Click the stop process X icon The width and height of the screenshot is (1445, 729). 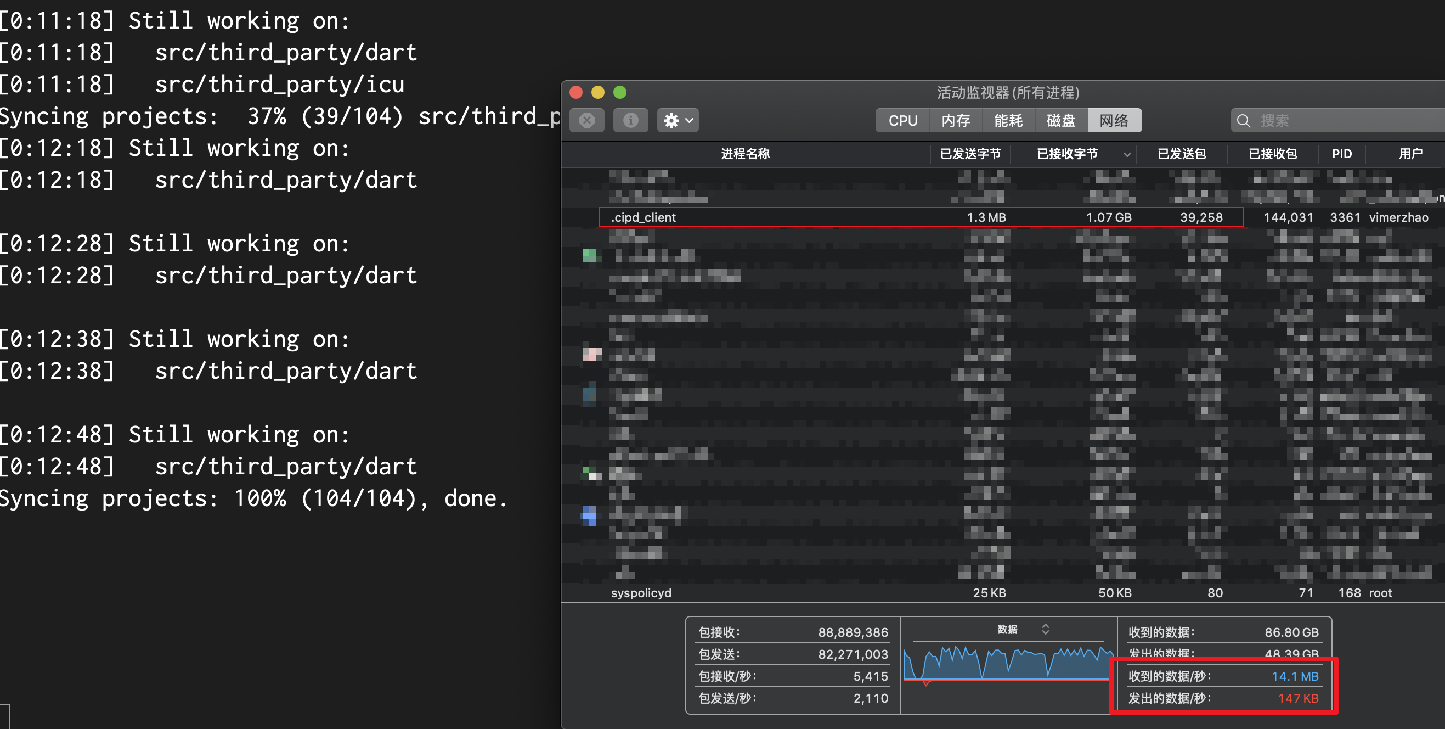(x=587, y=120)
